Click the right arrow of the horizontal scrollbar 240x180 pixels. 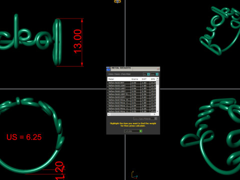pos(154,114)
